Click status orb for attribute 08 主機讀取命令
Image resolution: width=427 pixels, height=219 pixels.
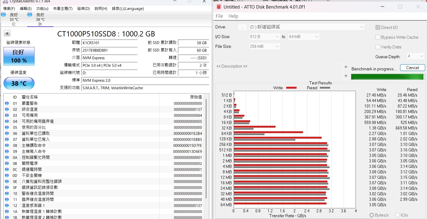(7, 145)
